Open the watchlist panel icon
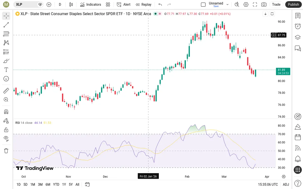The width and height of the screenshot is (303, 189). point(298,16)
